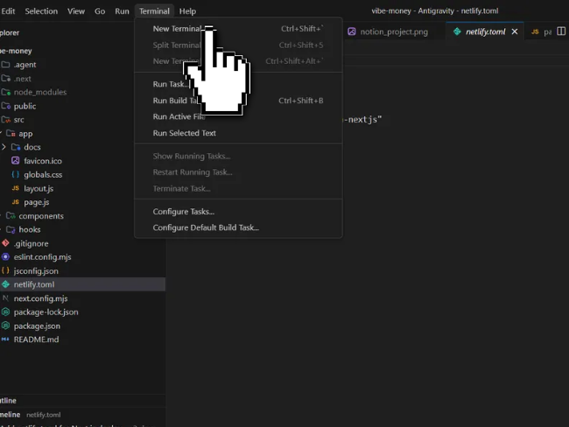This screenshot has width=569, height=427.
Task: Click the JS icon beside layout.js
Action: pyautogui.click(x=15, y=188)
